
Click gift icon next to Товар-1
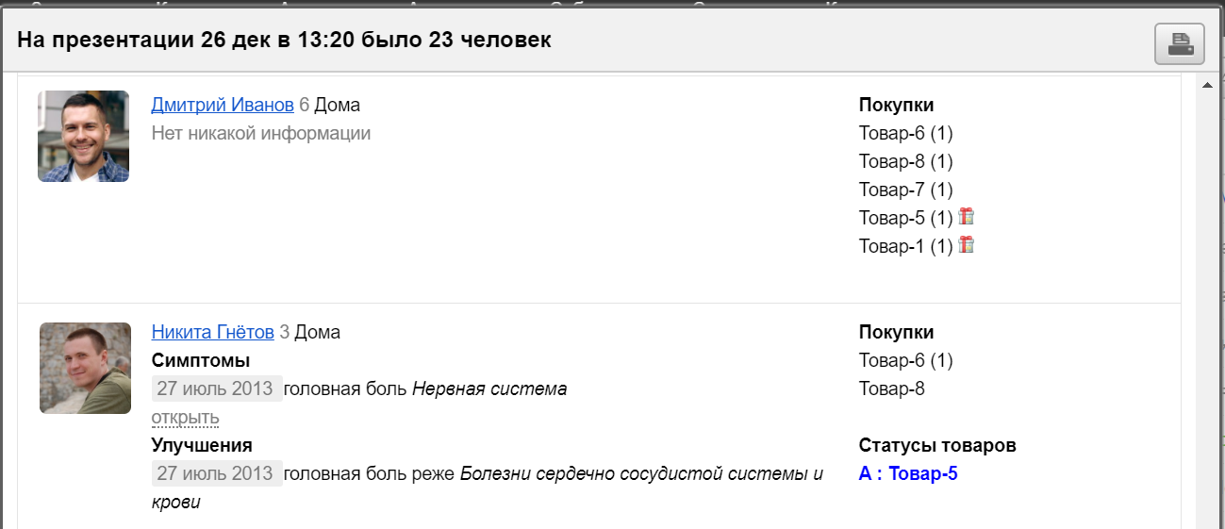(966, 245)
